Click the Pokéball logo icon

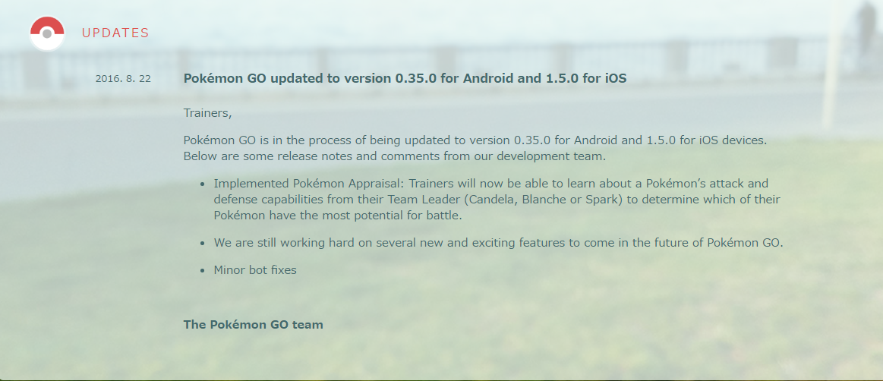point(47,33)
